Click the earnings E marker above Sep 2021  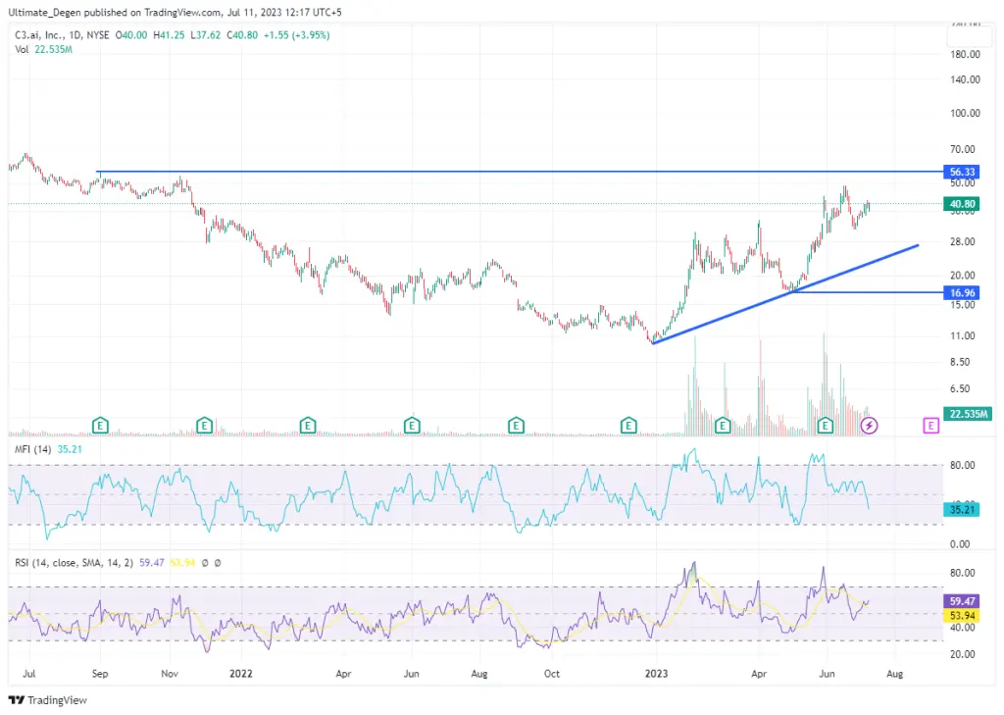point(100,425)
